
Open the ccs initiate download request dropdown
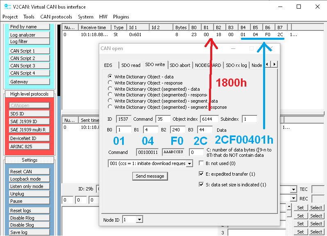(189, 163)
